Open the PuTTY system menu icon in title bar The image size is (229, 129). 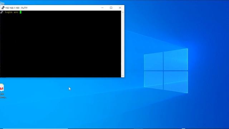tap(3, 8)
